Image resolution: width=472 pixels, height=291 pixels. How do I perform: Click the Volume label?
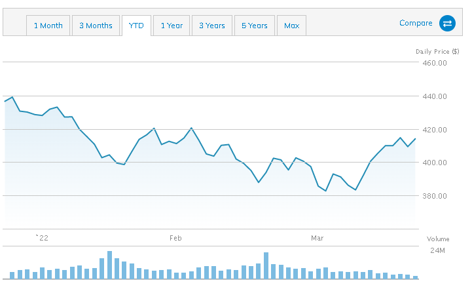pyautogui.click(x=438, y=239)
